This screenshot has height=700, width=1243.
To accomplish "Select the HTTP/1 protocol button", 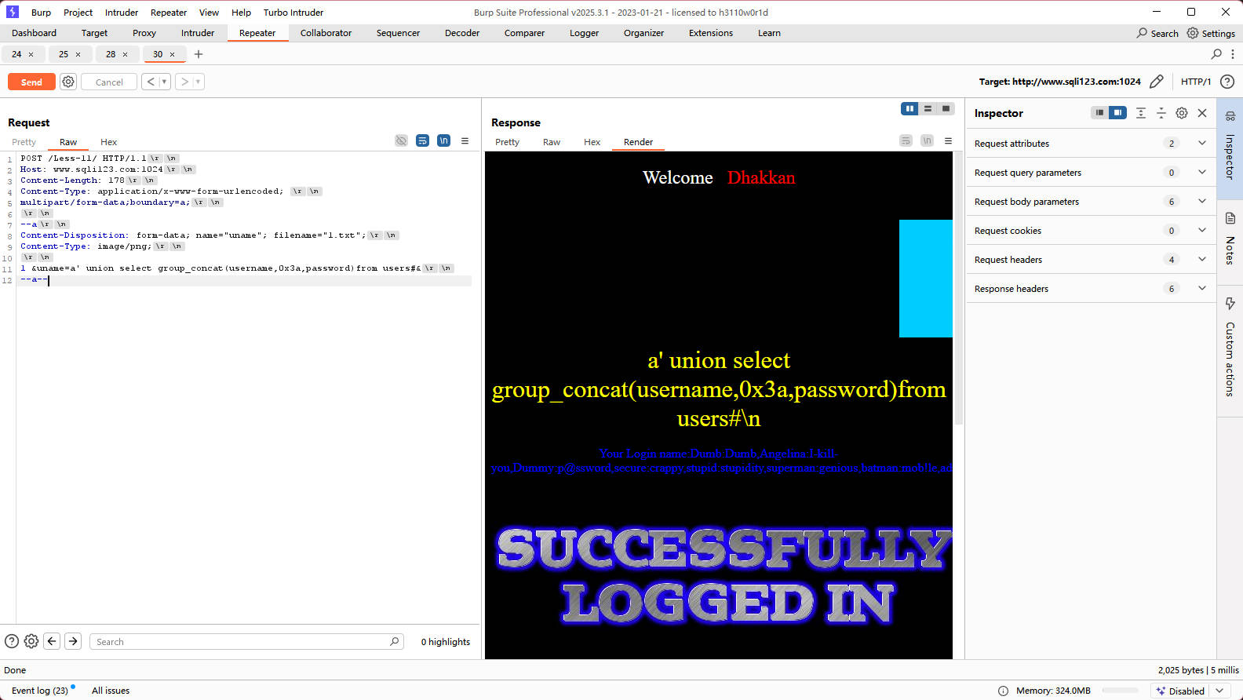I will (1196, 82).
